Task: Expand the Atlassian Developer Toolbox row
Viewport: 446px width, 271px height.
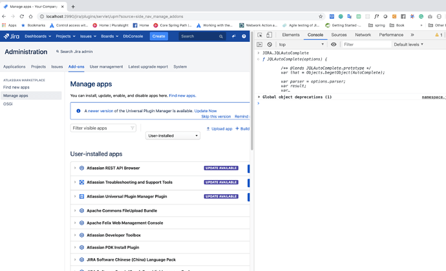Action: pos(75,236)
